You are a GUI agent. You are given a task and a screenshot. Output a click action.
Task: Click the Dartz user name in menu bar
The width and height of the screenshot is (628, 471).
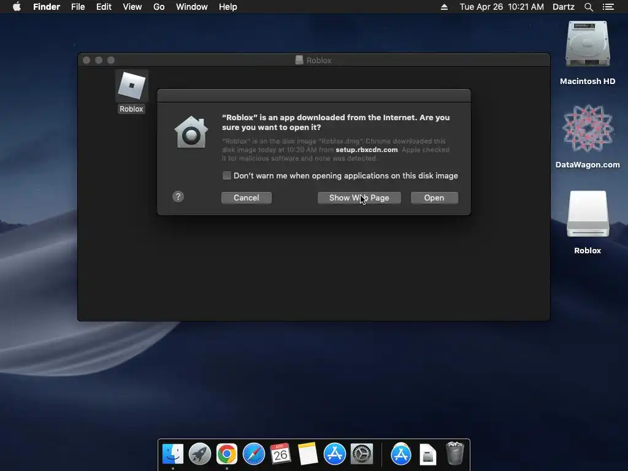point(563,7)
